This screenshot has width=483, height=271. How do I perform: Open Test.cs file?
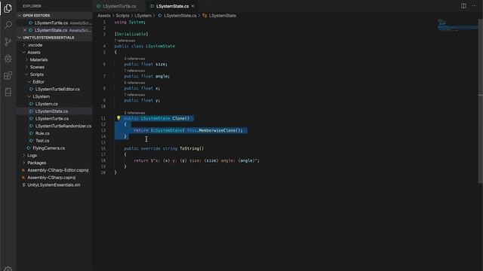(42, 141)
